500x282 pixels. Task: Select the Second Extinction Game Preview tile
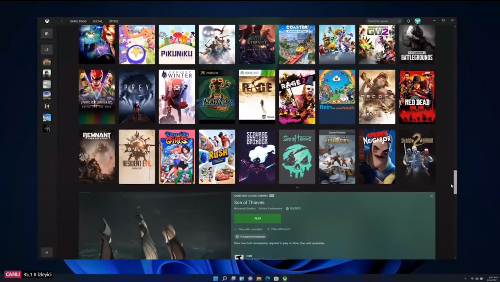pos(337,157)
